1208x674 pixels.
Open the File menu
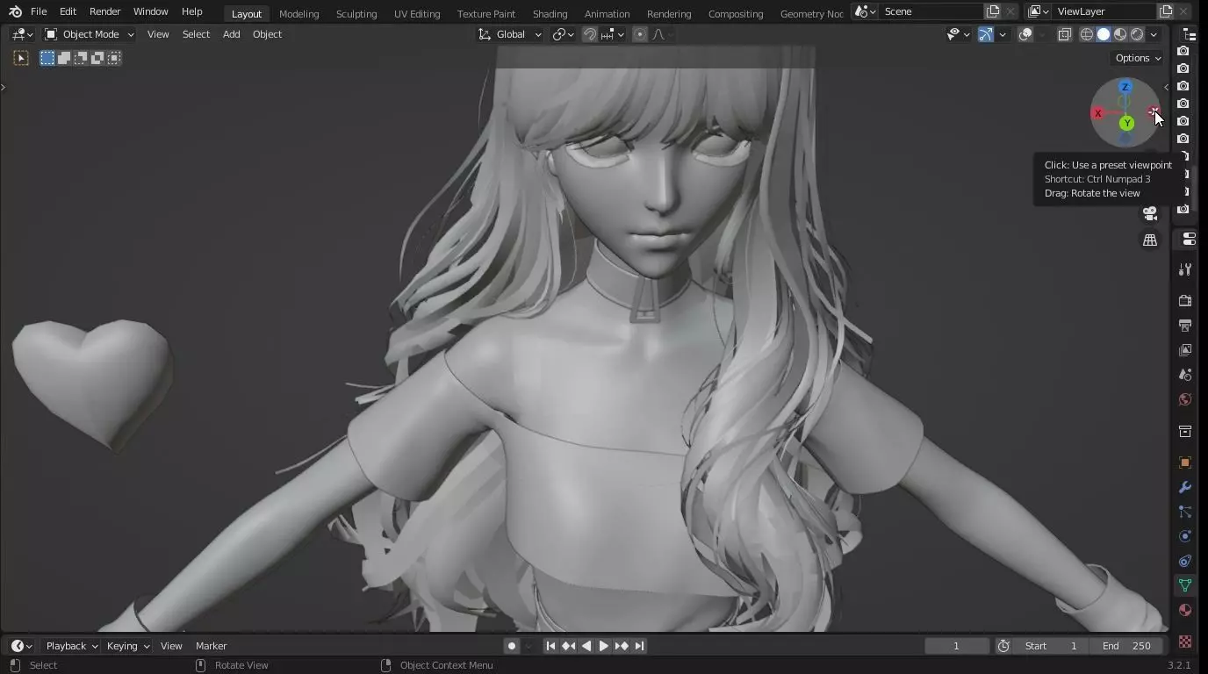coord(39,11)
